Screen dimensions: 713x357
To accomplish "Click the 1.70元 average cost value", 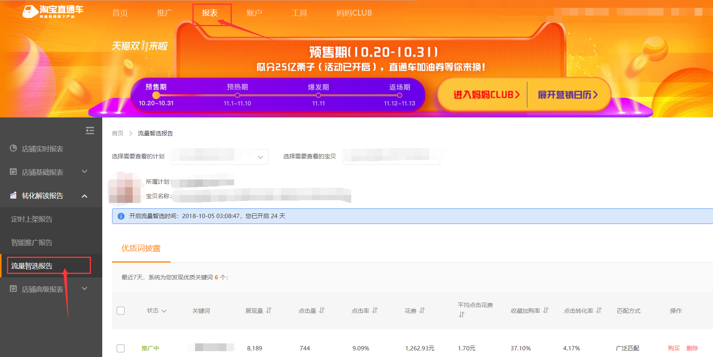I will click(466, 348).
